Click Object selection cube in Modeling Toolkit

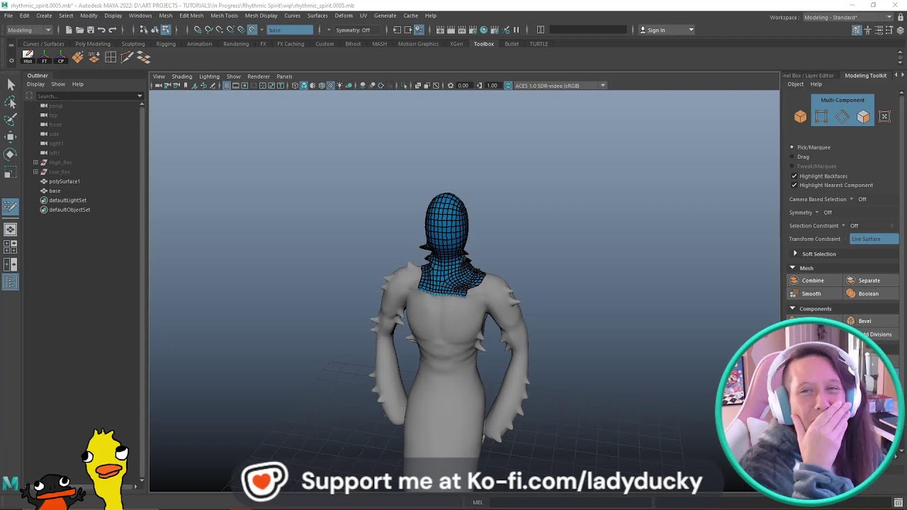click(x=800, y=117)
